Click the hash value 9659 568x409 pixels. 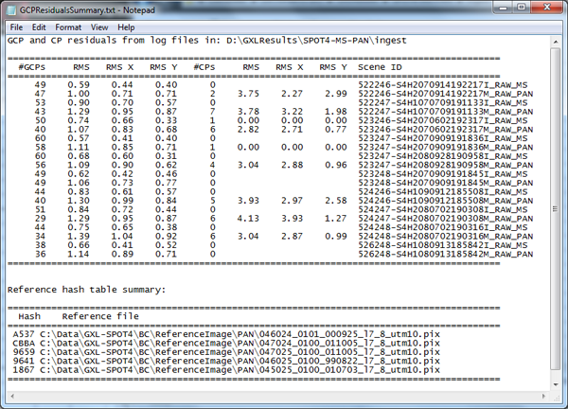point(24,352)
